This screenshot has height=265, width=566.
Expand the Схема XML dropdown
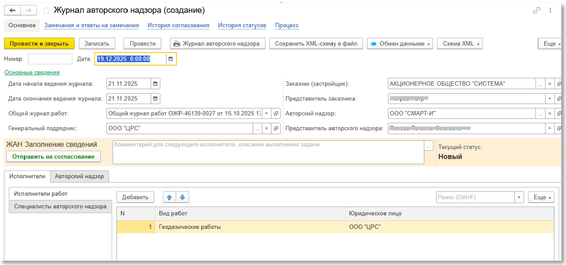[x=459, y=44]
